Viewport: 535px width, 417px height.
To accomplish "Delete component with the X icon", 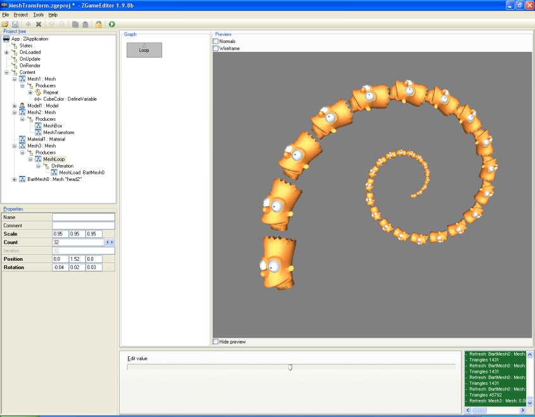I will click(39, 24).
